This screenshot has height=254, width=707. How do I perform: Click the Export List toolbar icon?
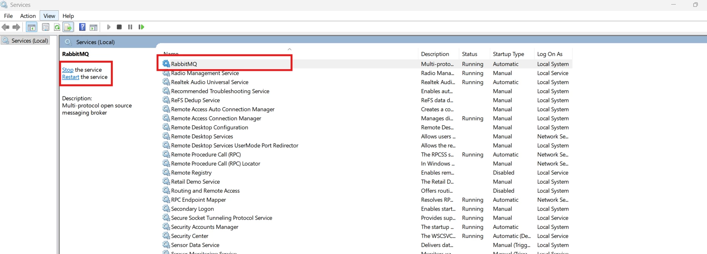click(x=68, y=27)
